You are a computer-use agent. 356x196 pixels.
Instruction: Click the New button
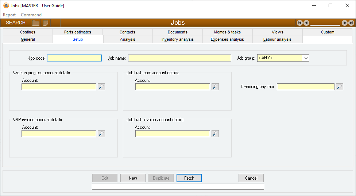[x=133, y=178]
